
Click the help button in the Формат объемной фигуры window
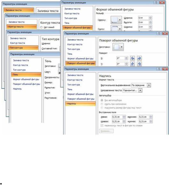click(156, 3)
